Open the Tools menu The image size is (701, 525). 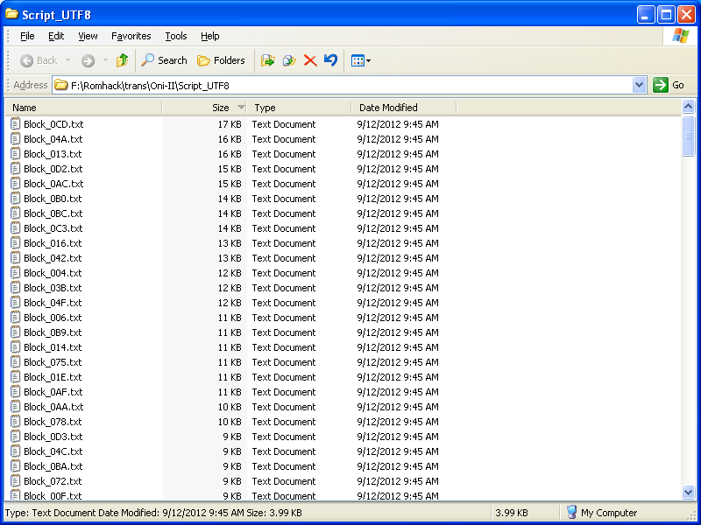click(176, 36)
